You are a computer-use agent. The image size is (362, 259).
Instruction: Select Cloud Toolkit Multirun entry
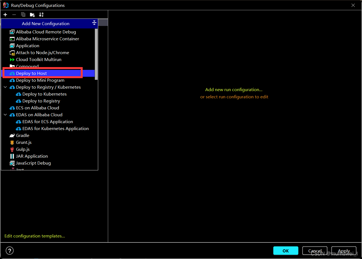[x=39, y=60]
